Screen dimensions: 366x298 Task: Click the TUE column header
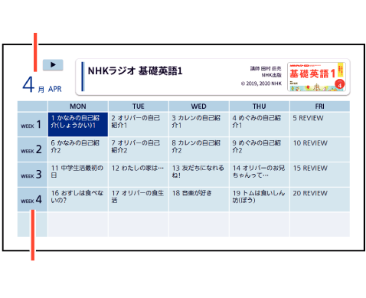[139, 106]
